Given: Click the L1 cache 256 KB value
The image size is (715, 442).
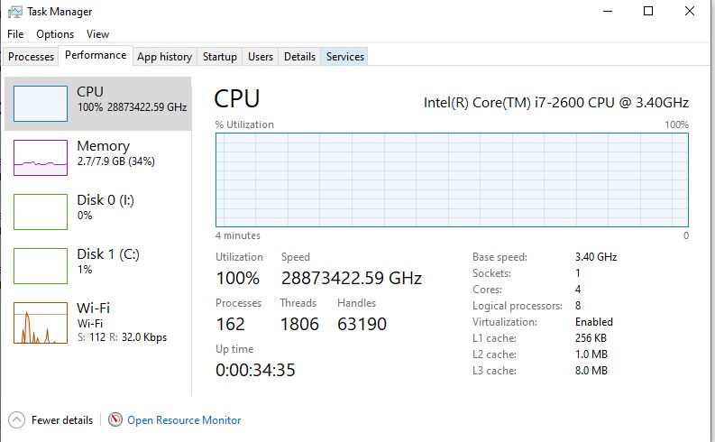Looking at the screenshot, I should point(591,338).
